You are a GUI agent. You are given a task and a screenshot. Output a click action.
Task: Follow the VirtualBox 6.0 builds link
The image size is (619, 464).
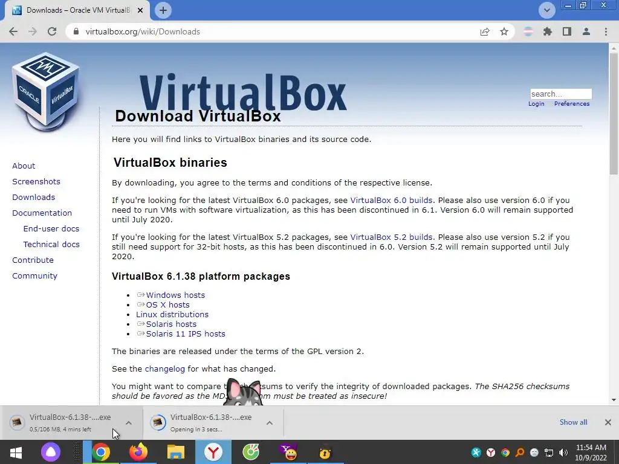pos(391,201)
